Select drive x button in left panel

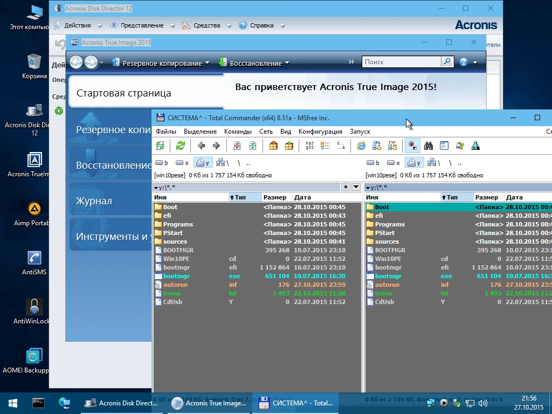(x=182, y=163)
